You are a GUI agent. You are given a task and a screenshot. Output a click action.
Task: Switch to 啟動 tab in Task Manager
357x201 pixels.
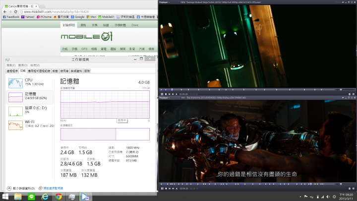[x=55, y=71]
